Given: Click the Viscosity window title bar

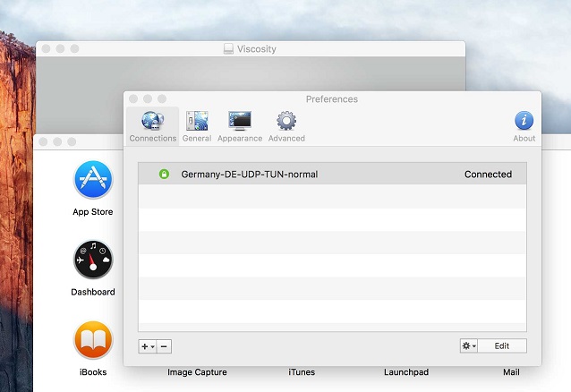Looking at the screenshot, I should 251,48.
